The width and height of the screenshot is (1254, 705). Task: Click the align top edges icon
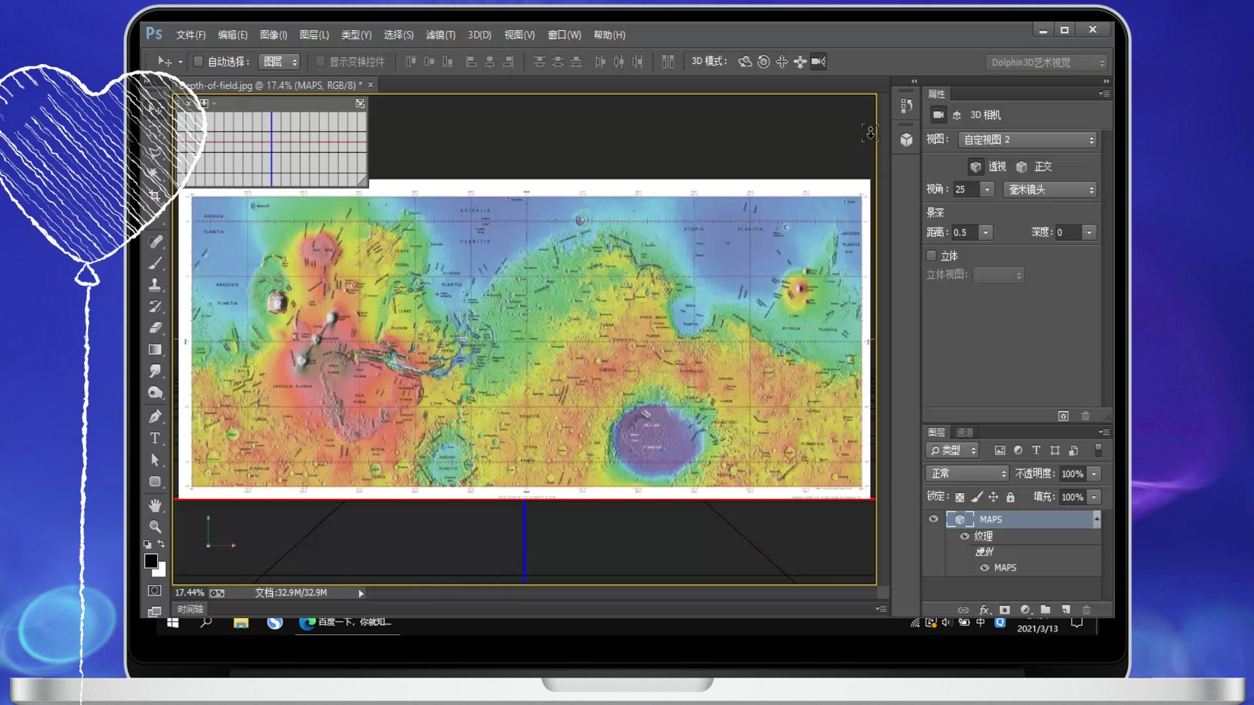(x=411, y=61)
